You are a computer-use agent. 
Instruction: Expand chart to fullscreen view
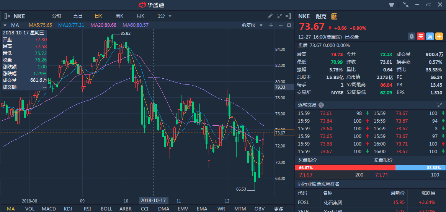[x=279, y=16]
